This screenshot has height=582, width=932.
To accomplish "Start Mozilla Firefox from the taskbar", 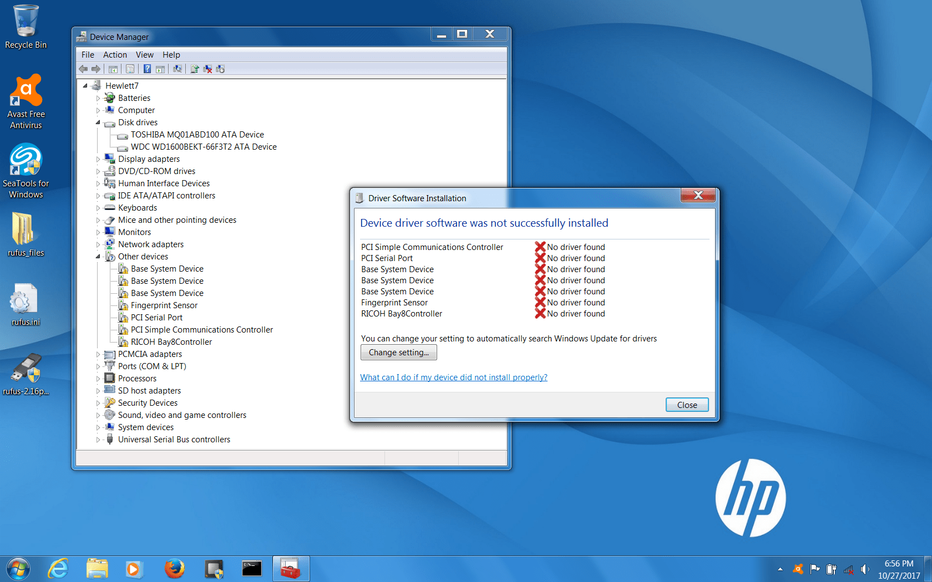I will click(x=175, y=568).
